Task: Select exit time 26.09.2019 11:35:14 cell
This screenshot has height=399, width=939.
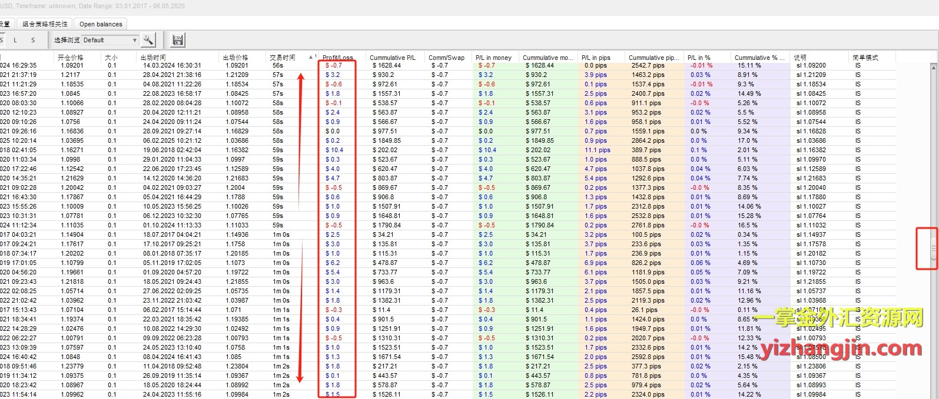Action: 172,375
